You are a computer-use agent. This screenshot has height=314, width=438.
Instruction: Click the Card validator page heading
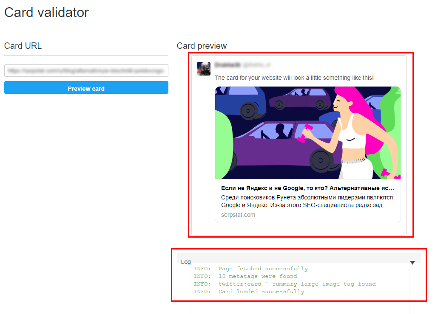pyautogui.click(x=46, y=13)
